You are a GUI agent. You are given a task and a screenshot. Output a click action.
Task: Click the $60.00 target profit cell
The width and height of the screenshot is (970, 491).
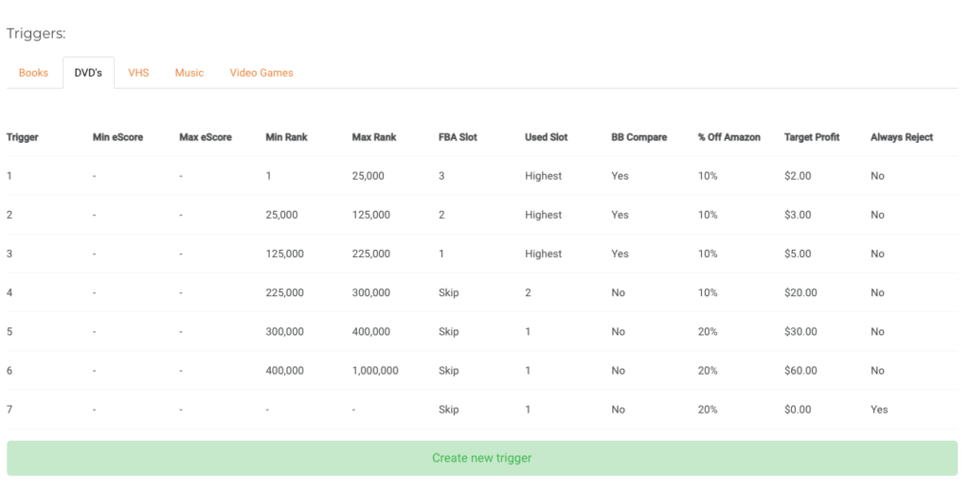pos(800,371)
